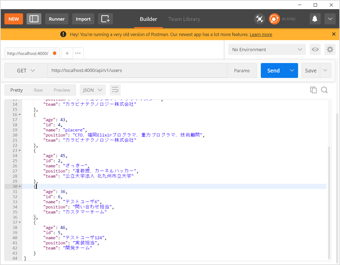Viewport: 340px width, 265px height.
Task: Collapse JSON object at line 23
Action: point(20,150)
